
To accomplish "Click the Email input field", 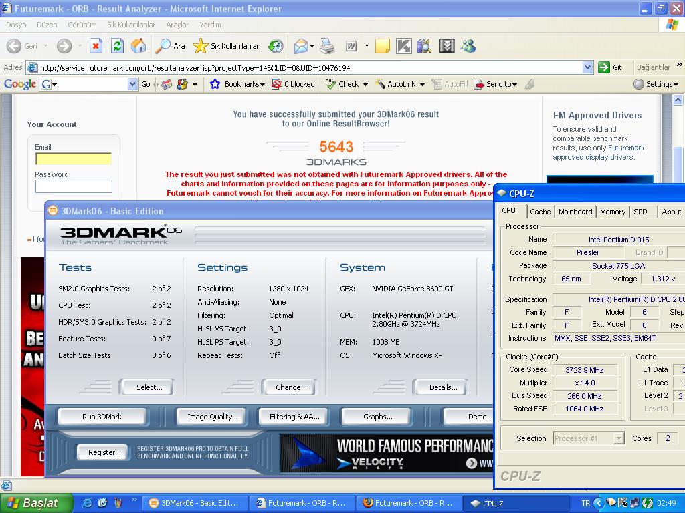I will [74, 159].
